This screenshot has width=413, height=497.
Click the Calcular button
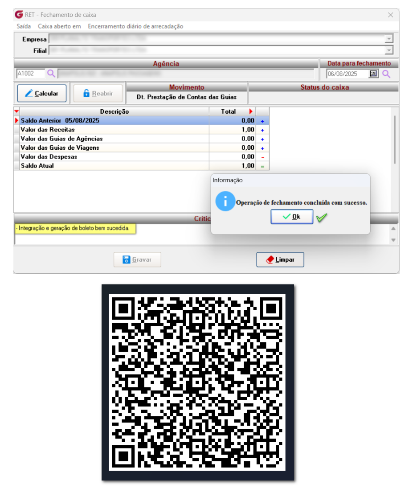point(42,94)
